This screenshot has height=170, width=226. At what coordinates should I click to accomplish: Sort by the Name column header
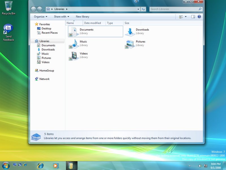pos(70,23)
